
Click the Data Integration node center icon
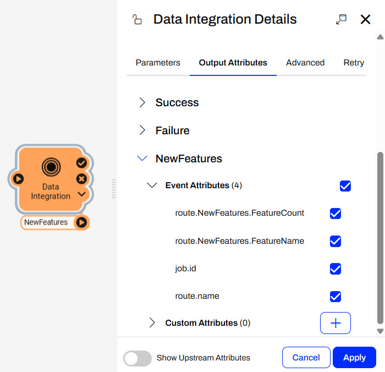(51, 166)
